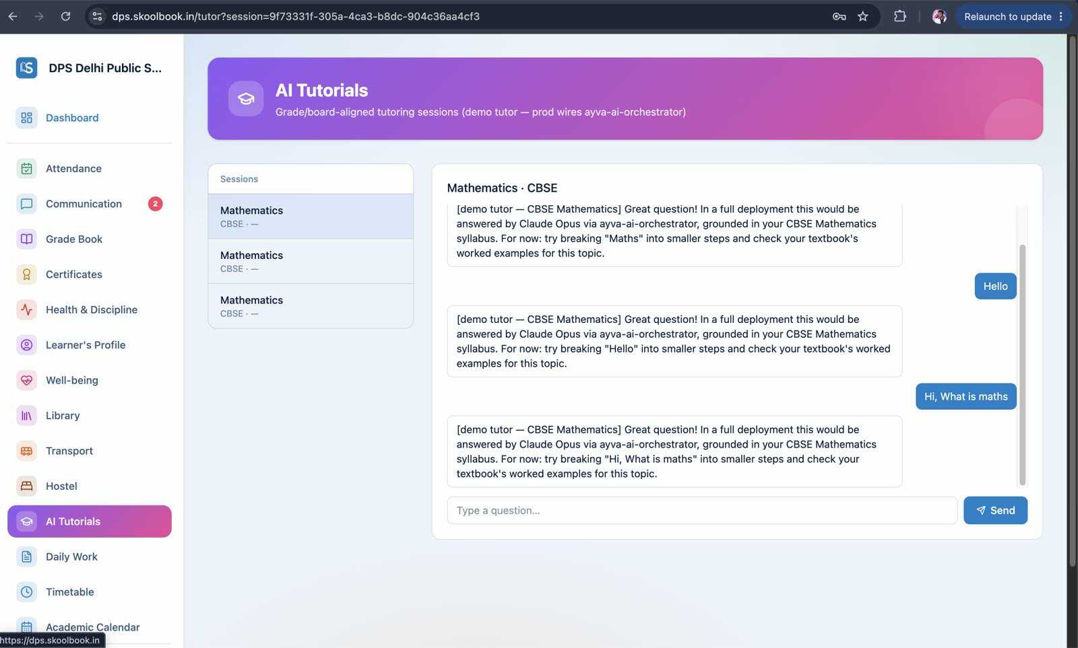This screenshot has height=648, width=1078.
Task: Select the second Mathematics session
Action: (311, 261)
